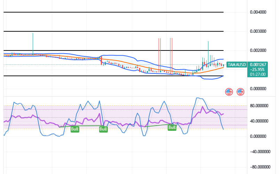Click the leftmost green Bull divergence label

(x=75, y=129)
